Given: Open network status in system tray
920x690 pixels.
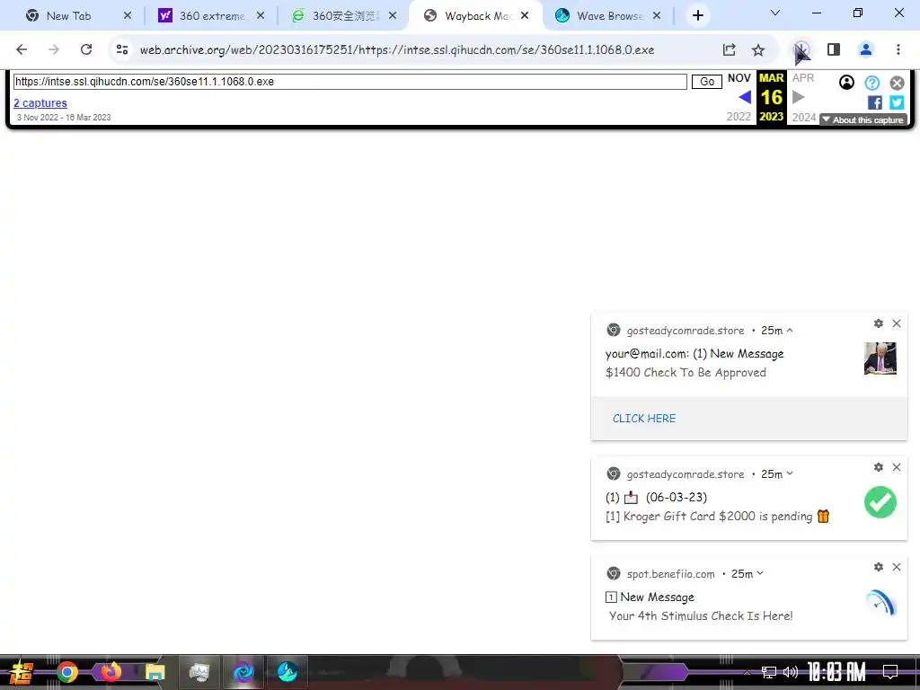Looking at the screenshot, I should point(769,672).
